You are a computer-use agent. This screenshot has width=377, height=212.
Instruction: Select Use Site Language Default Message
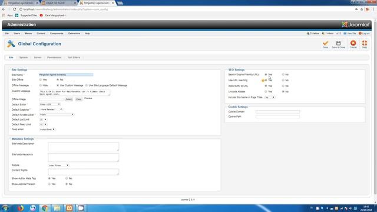pyautogui.click(x=87, y=85)
